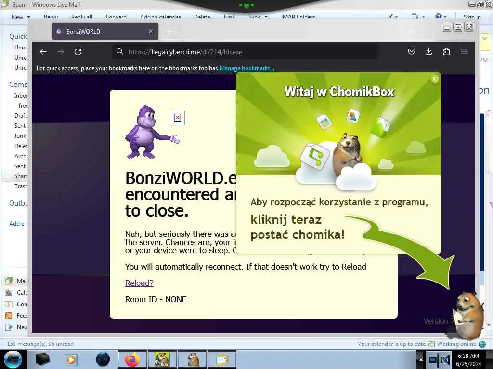The image size is (493, 369).
Task: Open the hamster character taskbar button
Action: point(192,359)
